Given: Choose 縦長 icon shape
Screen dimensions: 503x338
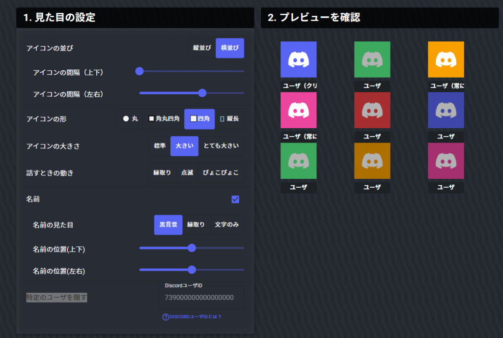Looking at the screenshot, I should pos(229,119).
